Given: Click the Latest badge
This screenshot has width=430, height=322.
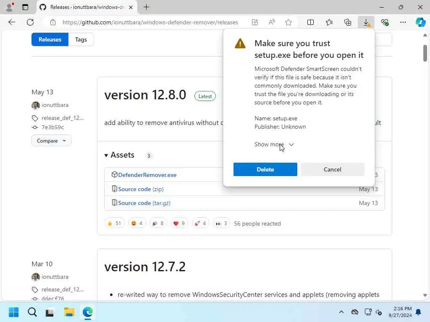Looking at the screenshot, I should coord(205,96).
